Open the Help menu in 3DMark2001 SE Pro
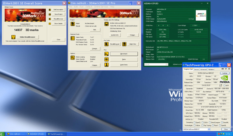The width and height of the screenshot is (233, 136). (112, 7)
